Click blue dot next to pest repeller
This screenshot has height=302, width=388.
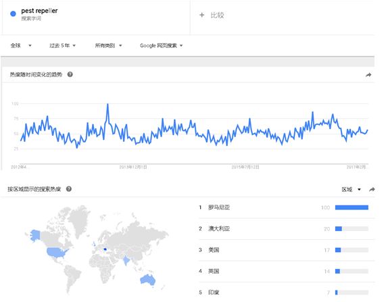[13, 14]
